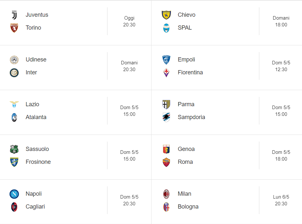Click the Sassuolo club crest
Viewport: 302px width, 224px height.
tap(14, 149)
